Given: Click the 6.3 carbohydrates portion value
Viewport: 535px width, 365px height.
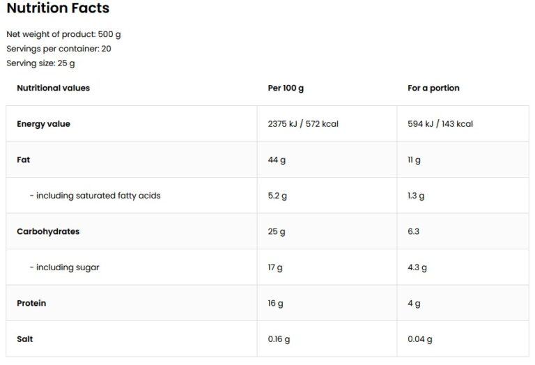Looking at the screenshot, I should (414, 231).
